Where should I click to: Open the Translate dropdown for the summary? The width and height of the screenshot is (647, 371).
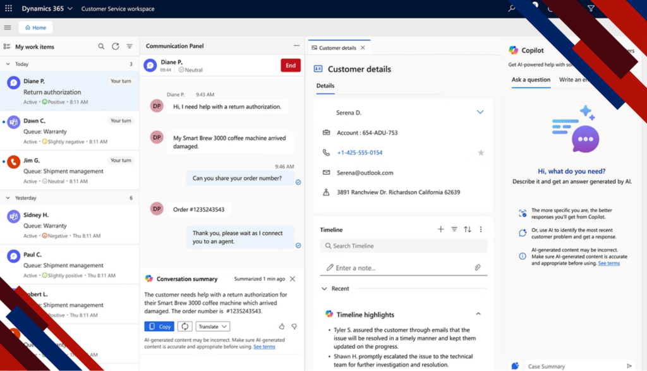coord(212,326)
